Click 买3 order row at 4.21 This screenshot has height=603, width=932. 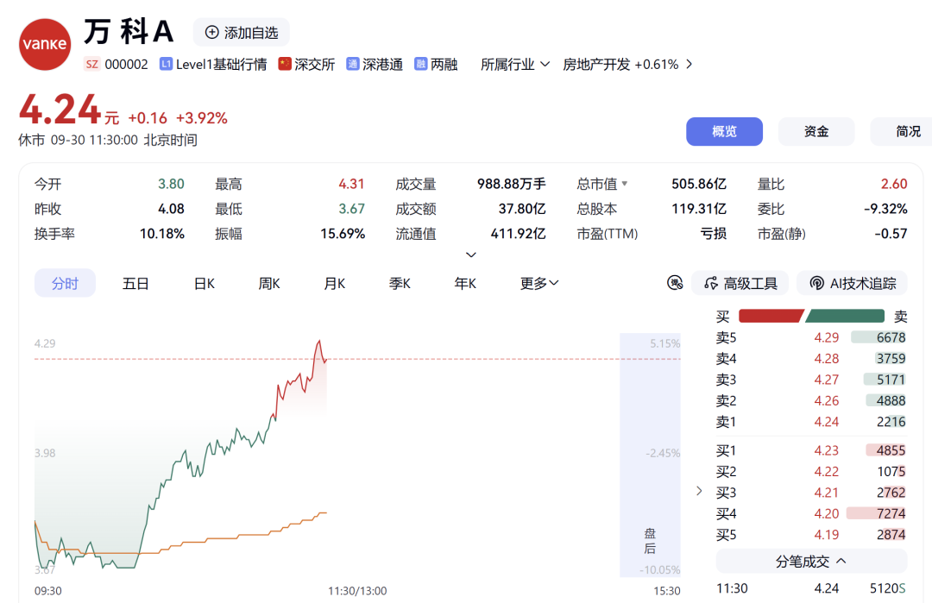point(810,492)
